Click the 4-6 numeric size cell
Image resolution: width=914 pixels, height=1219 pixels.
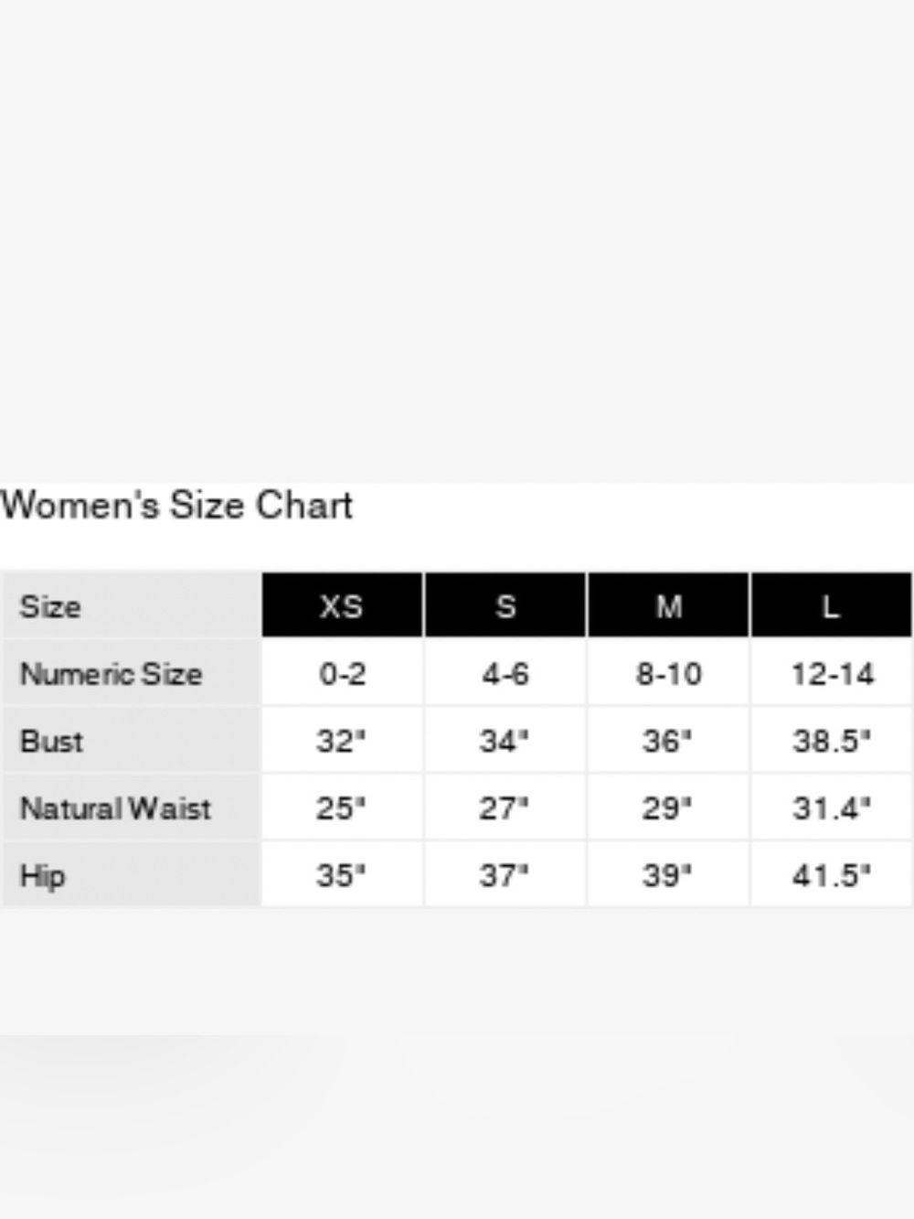[x=505, y=673]
